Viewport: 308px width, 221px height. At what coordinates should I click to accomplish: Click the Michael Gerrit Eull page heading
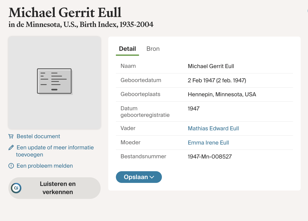pos(65,12)
